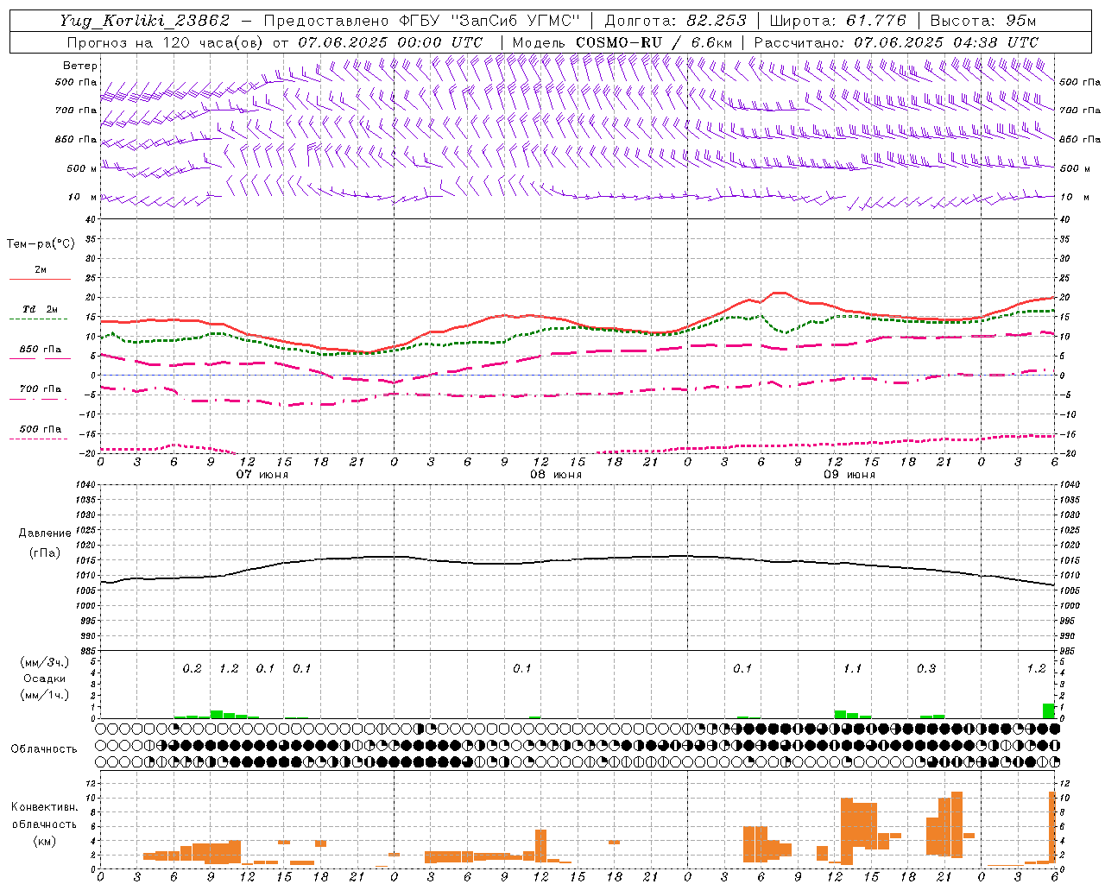Click the "Давление" pressure panel label

coord(44,534)
